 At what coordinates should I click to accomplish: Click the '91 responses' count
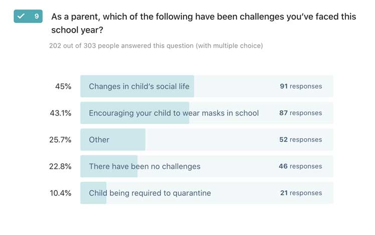click(x=301, y=86)
